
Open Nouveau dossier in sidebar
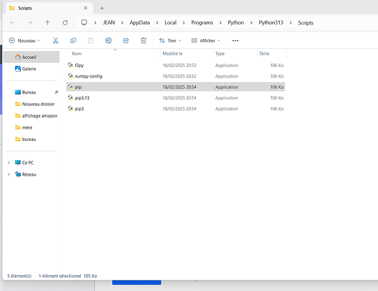coord(31,104)
